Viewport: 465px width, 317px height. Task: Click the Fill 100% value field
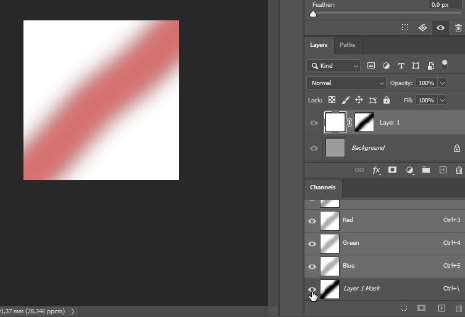click(x=427, y=100)
